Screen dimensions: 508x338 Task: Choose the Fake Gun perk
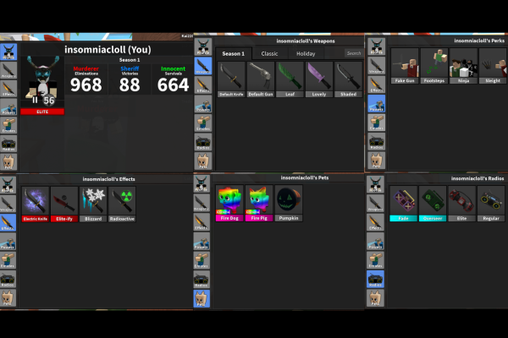coord(405,66)
